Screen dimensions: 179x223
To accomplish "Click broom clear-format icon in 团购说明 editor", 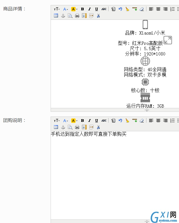I will (127, 121).
